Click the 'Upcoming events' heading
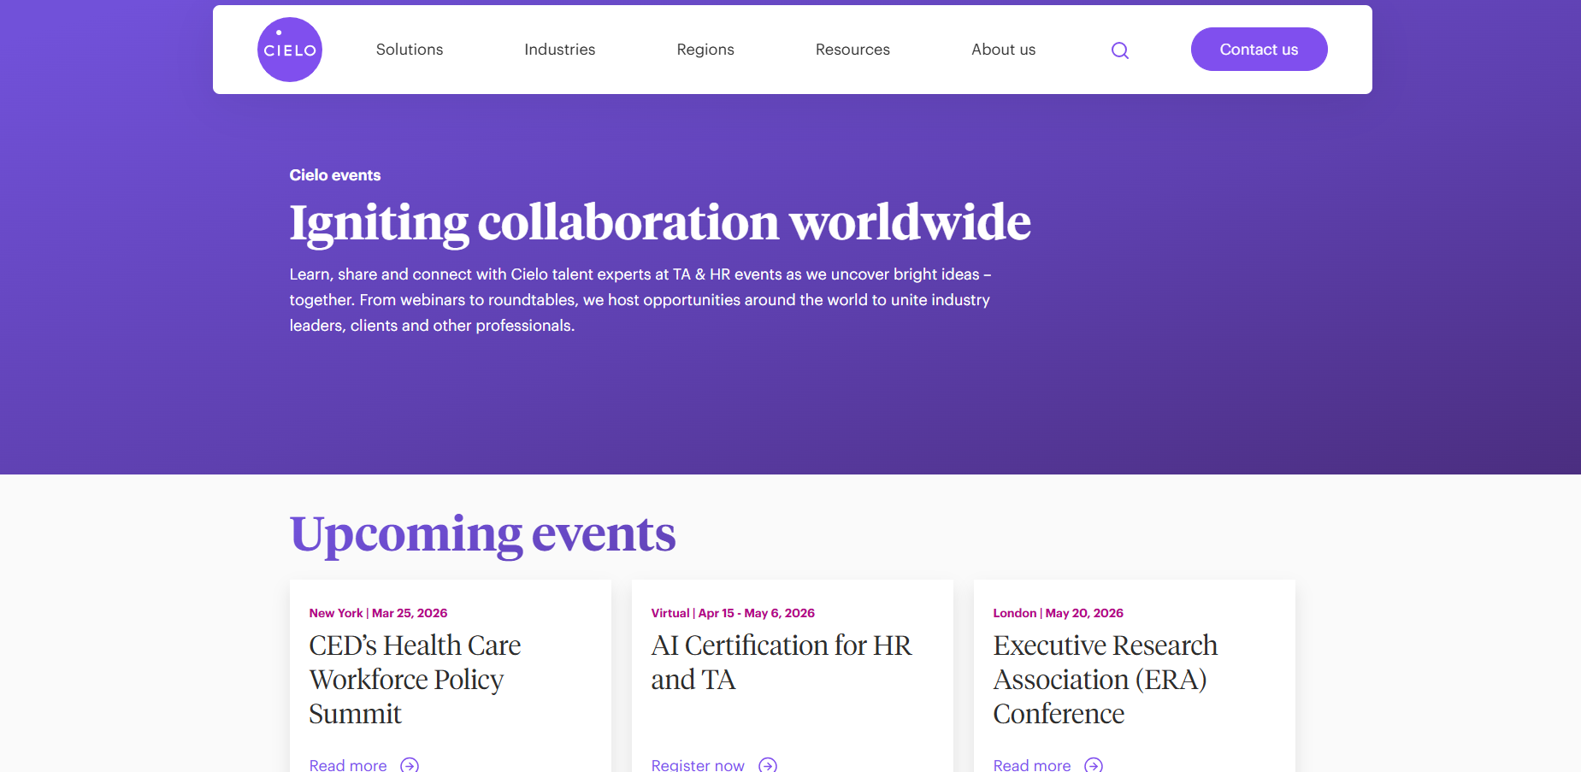This screenshot has height=772, width=1581. (483, 535)
